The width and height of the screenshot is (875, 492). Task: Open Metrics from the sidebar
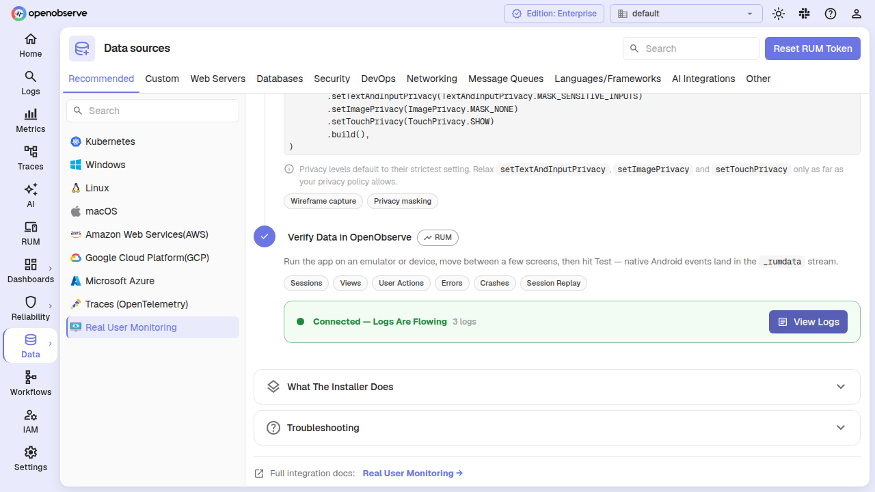pyautogui.click(x=30, y=121)
